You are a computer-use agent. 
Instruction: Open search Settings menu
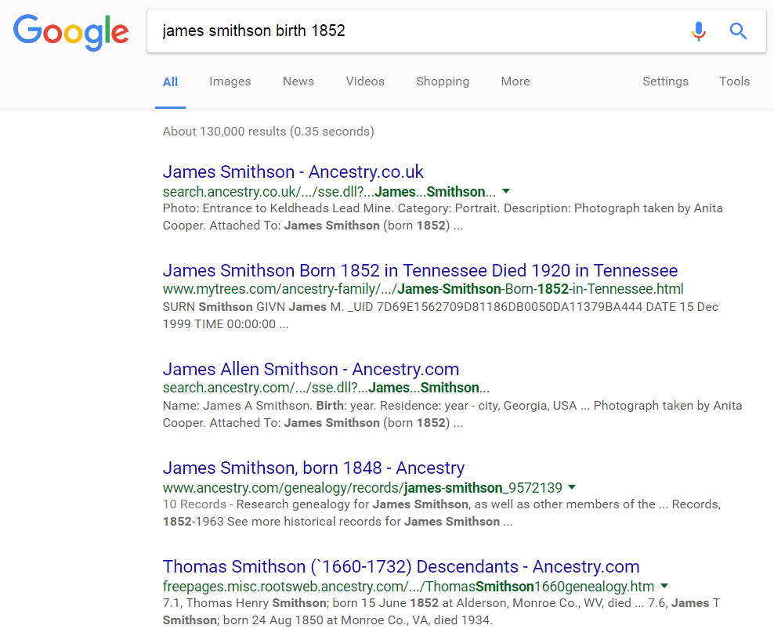pyautogui.click(x=665, y=81)
